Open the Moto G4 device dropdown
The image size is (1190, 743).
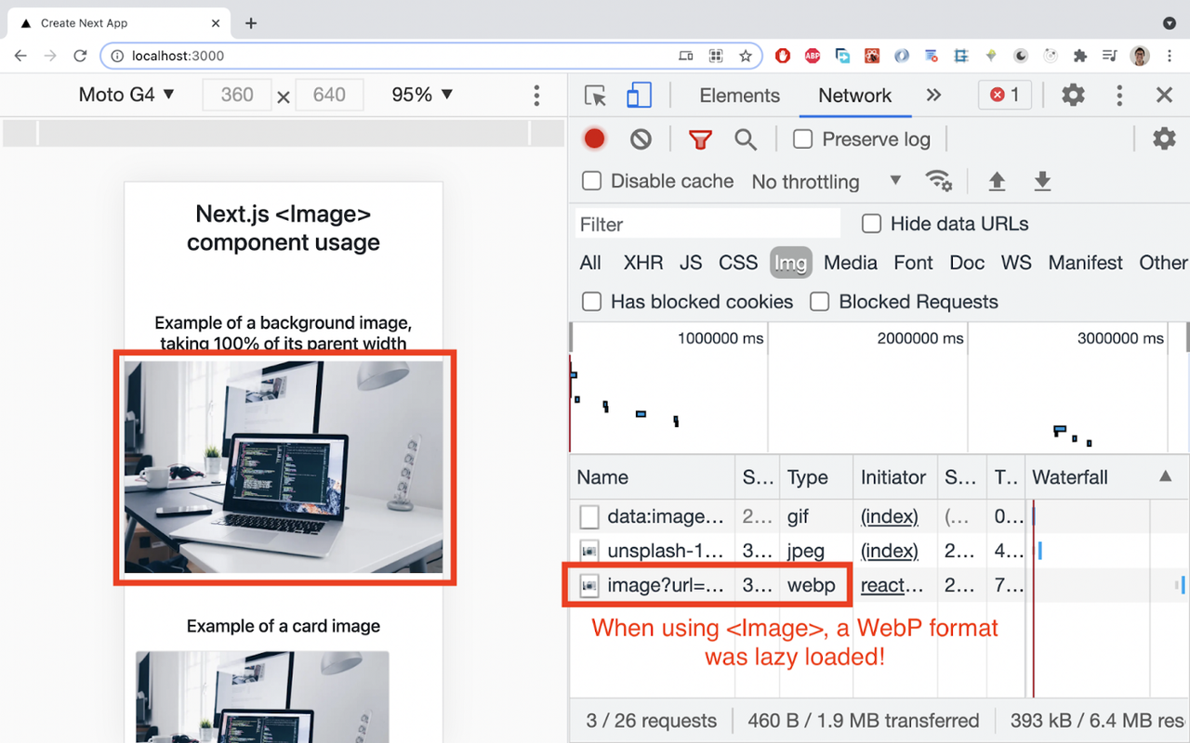127,95
